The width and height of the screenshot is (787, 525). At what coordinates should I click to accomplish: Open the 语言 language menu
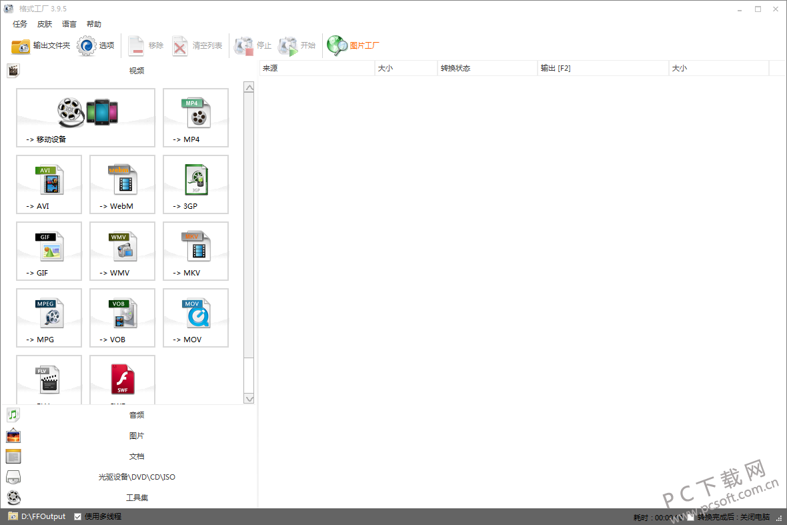click(x=69, y=24)
